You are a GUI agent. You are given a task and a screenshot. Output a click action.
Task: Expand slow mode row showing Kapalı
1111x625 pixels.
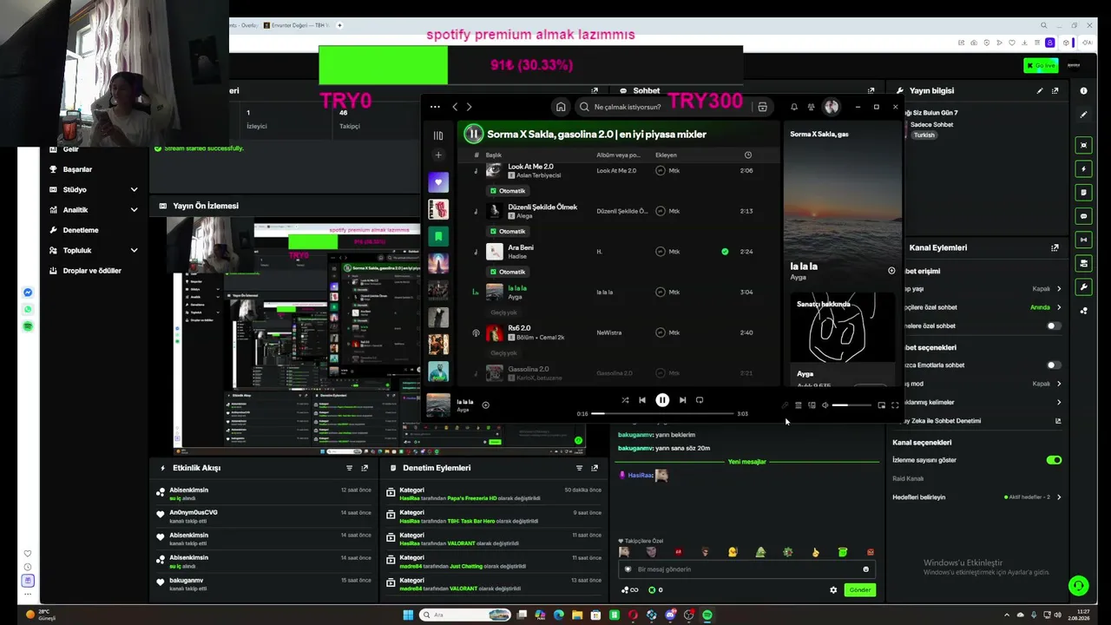1047,384
